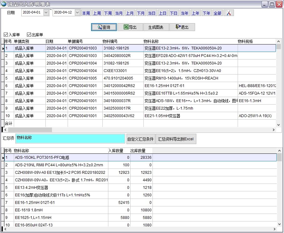Sort by the 物料编号 column header
This screenshot has width=284, height=233.
pos(110,41)
